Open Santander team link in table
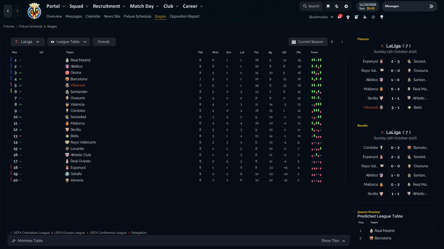 [79, 91]
